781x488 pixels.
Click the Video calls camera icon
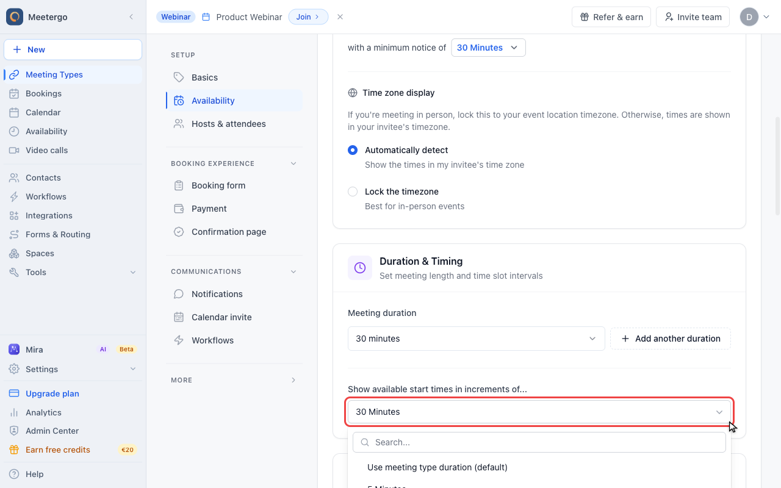14,150
